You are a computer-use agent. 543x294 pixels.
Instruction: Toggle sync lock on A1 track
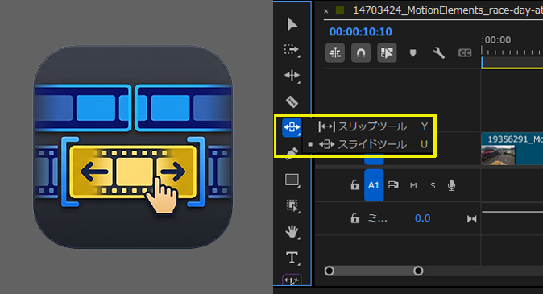pos(393,185)
